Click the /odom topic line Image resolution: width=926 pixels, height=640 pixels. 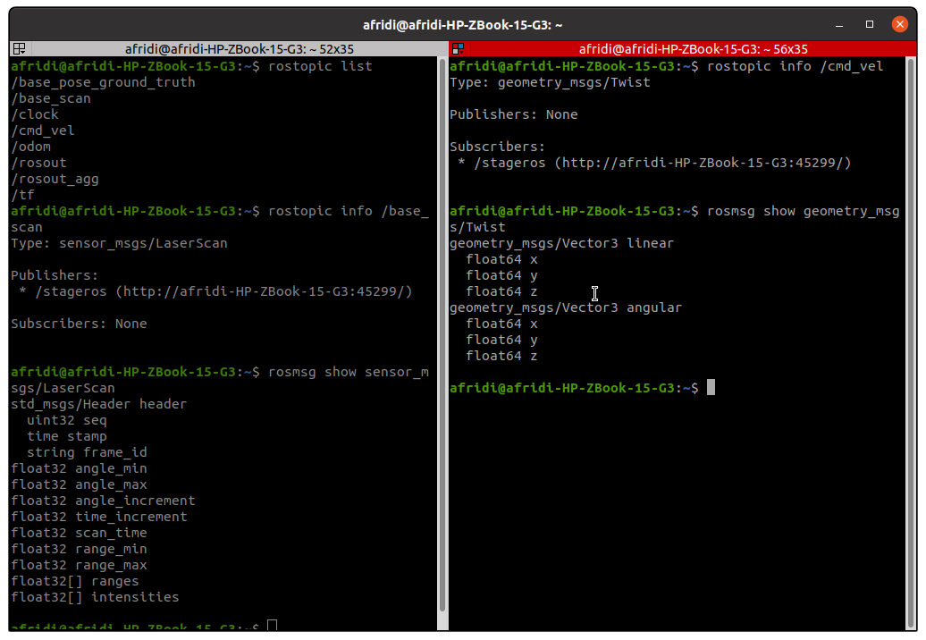[x=30, y=147]
